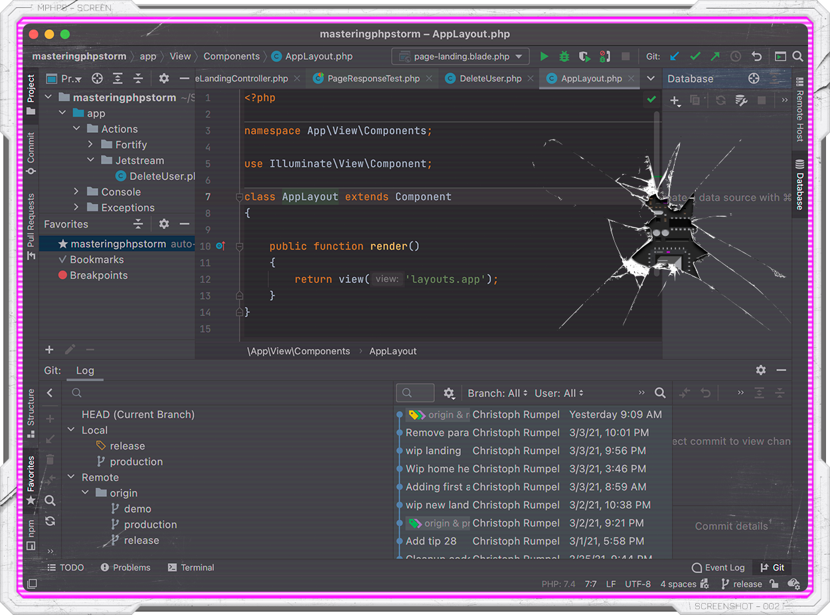Open the Log tab in Git
830x615 pixels.
[85, 371]
